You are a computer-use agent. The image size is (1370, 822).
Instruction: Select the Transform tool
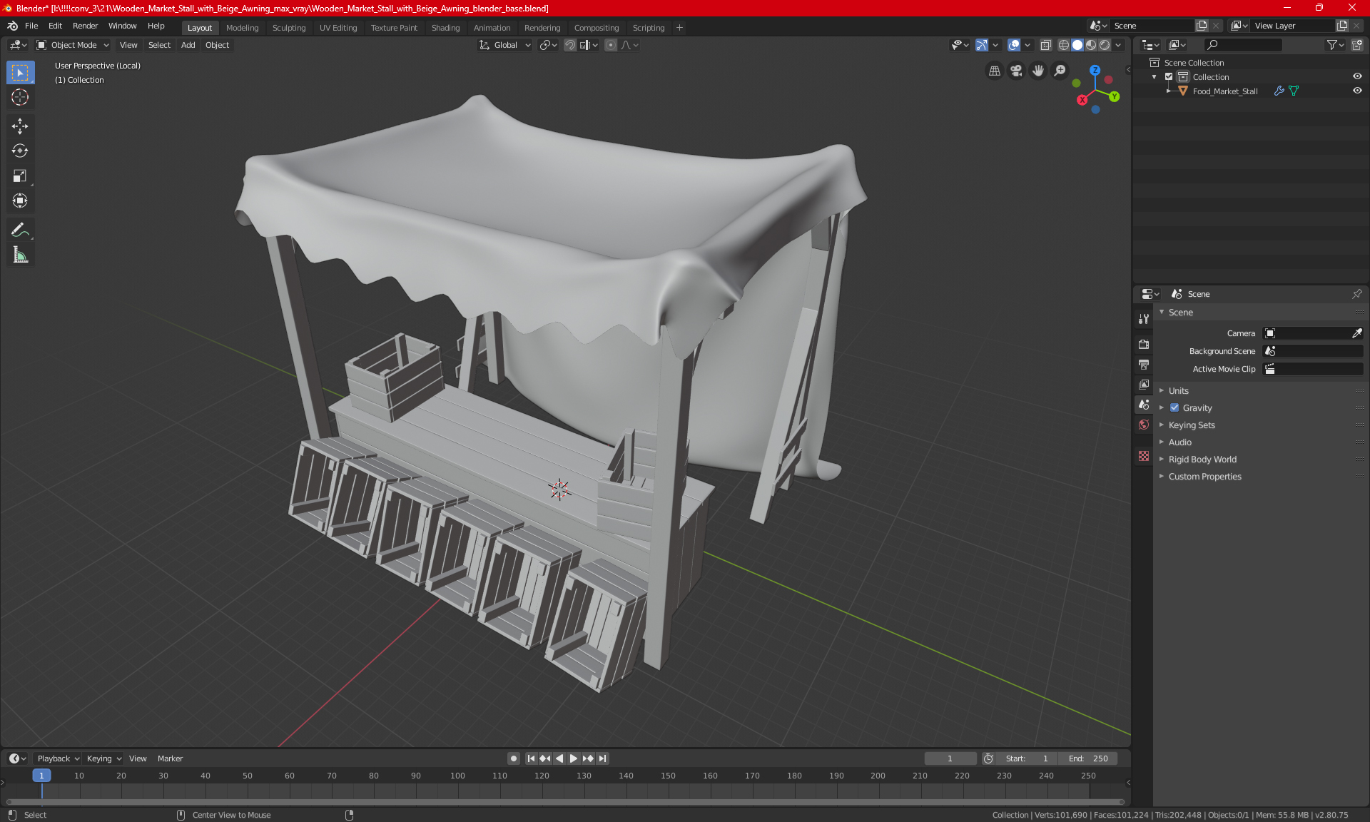click(x=20, y=201)
